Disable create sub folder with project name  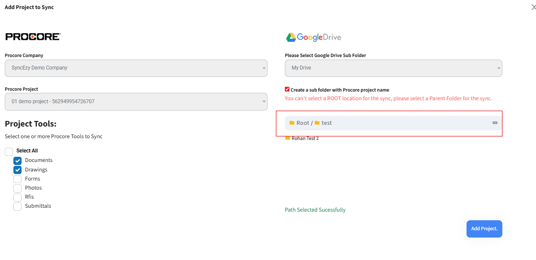[x=287, y=90]
